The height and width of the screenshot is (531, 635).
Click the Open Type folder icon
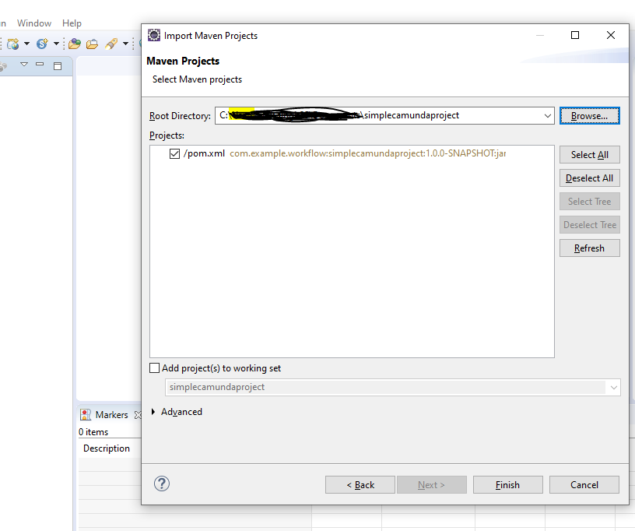point(75,44)
